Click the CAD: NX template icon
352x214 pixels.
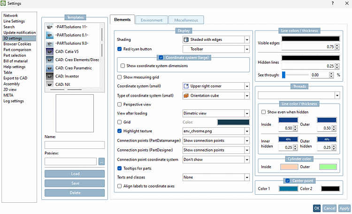[x=50, y=84]
